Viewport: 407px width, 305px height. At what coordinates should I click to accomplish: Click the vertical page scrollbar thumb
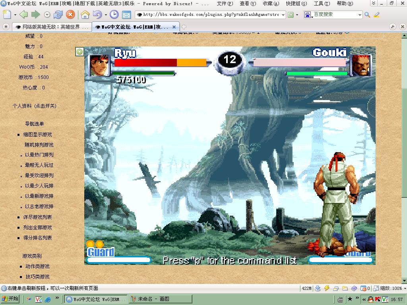point(404,144)
